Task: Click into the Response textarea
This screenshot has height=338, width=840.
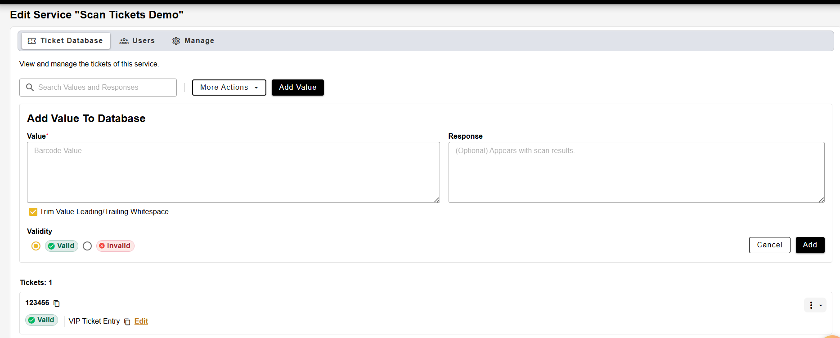Action: (637, 172)
